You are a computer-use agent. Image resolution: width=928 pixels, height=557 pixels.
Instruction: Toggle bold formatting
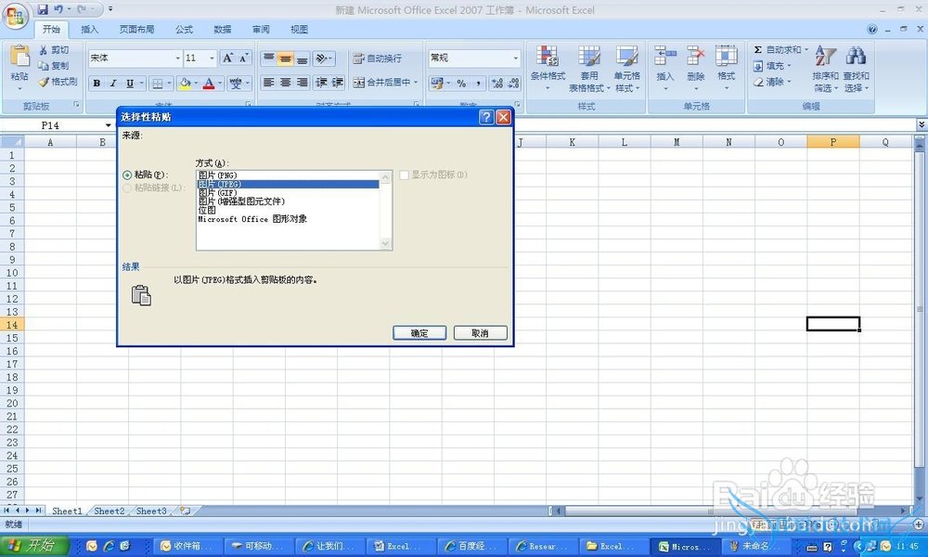click(97, 84)
